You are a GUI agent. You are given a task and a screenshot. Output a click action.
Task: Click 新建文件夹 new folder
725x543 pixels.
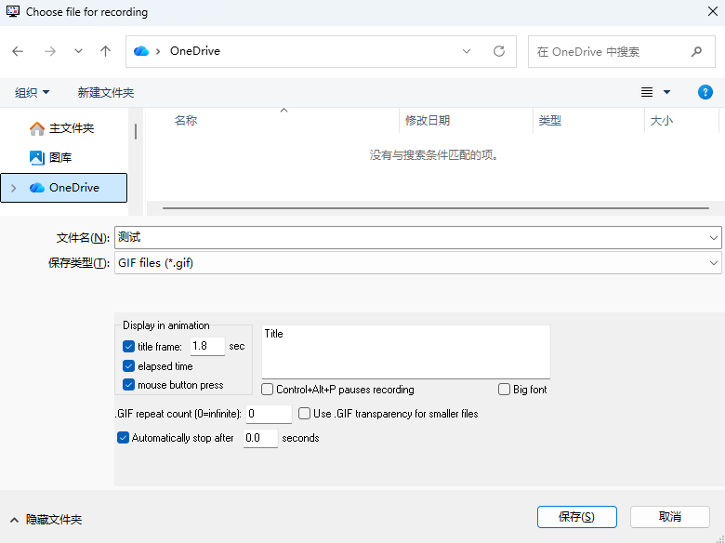[x=106, y=93]
